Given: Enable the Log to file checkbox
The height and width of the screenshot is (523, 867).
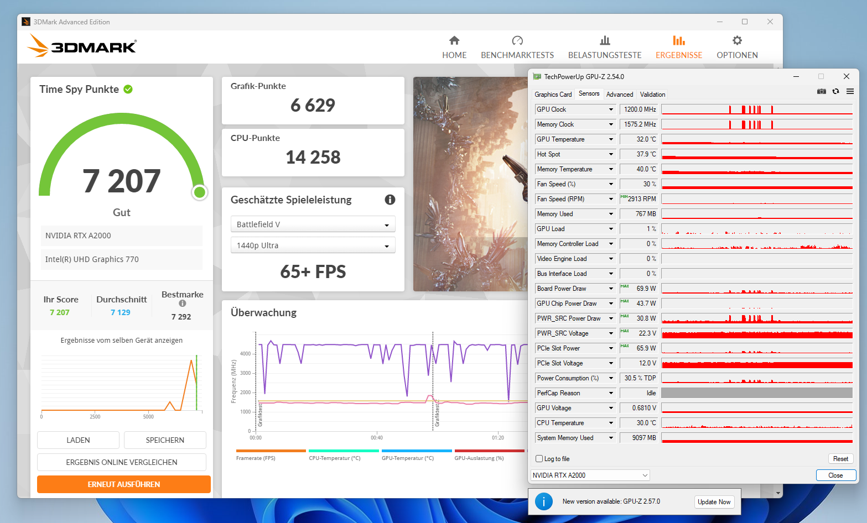Looking at the screenshot, I should (539, 458).
